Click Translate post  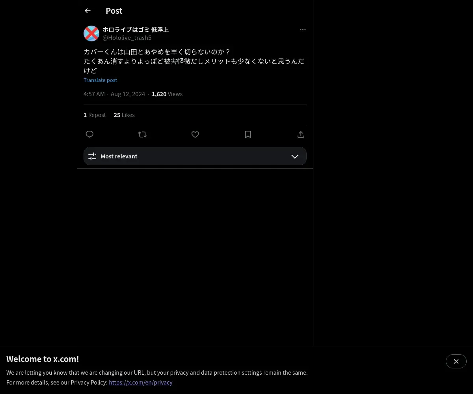[x=100, y=80]
